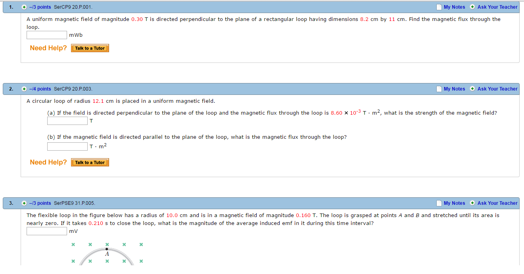Click Talk to a Tutor in question 1
The width and height of the screenshot is (524, 274).
pyautogui.click(x=90, y=48)
